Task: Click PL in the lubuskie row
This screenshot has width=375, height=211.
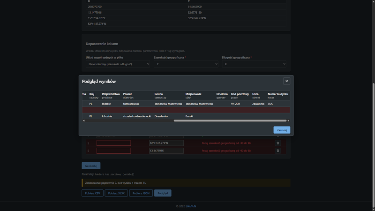Action: pyautogui.click(x=91, y=116)
